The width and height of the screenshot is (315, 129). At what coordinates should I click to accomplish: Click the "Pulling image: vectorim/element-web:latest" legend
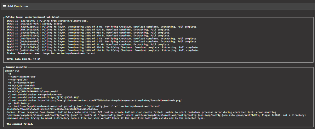pyautogui.click(x=32, y=17)
